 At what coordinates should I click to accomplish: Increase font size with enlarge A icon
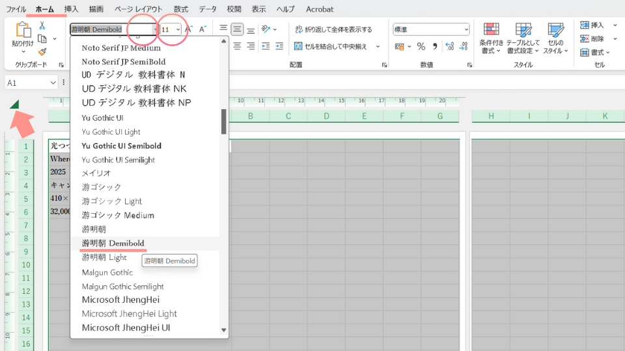pos(189,29)
